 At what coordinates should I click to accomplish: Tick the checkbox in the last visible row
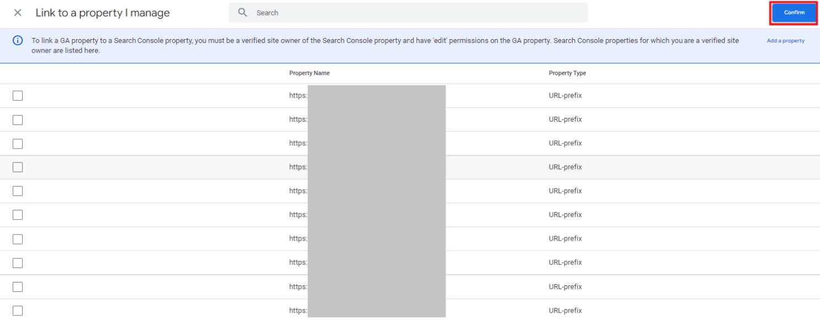click(18, 311)
